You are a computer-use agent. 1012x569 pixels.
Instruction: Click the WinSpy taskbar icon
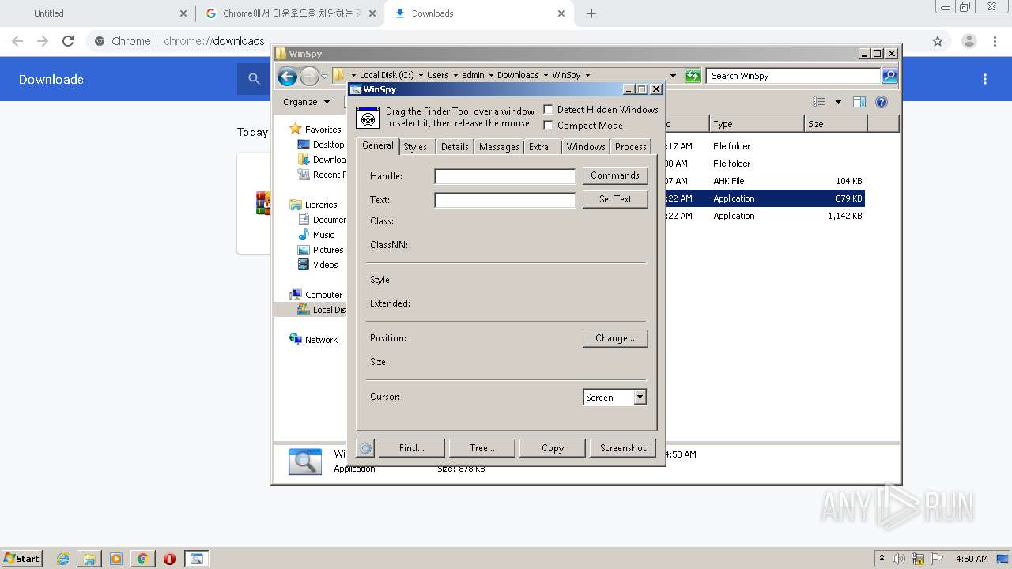point(196,559)
